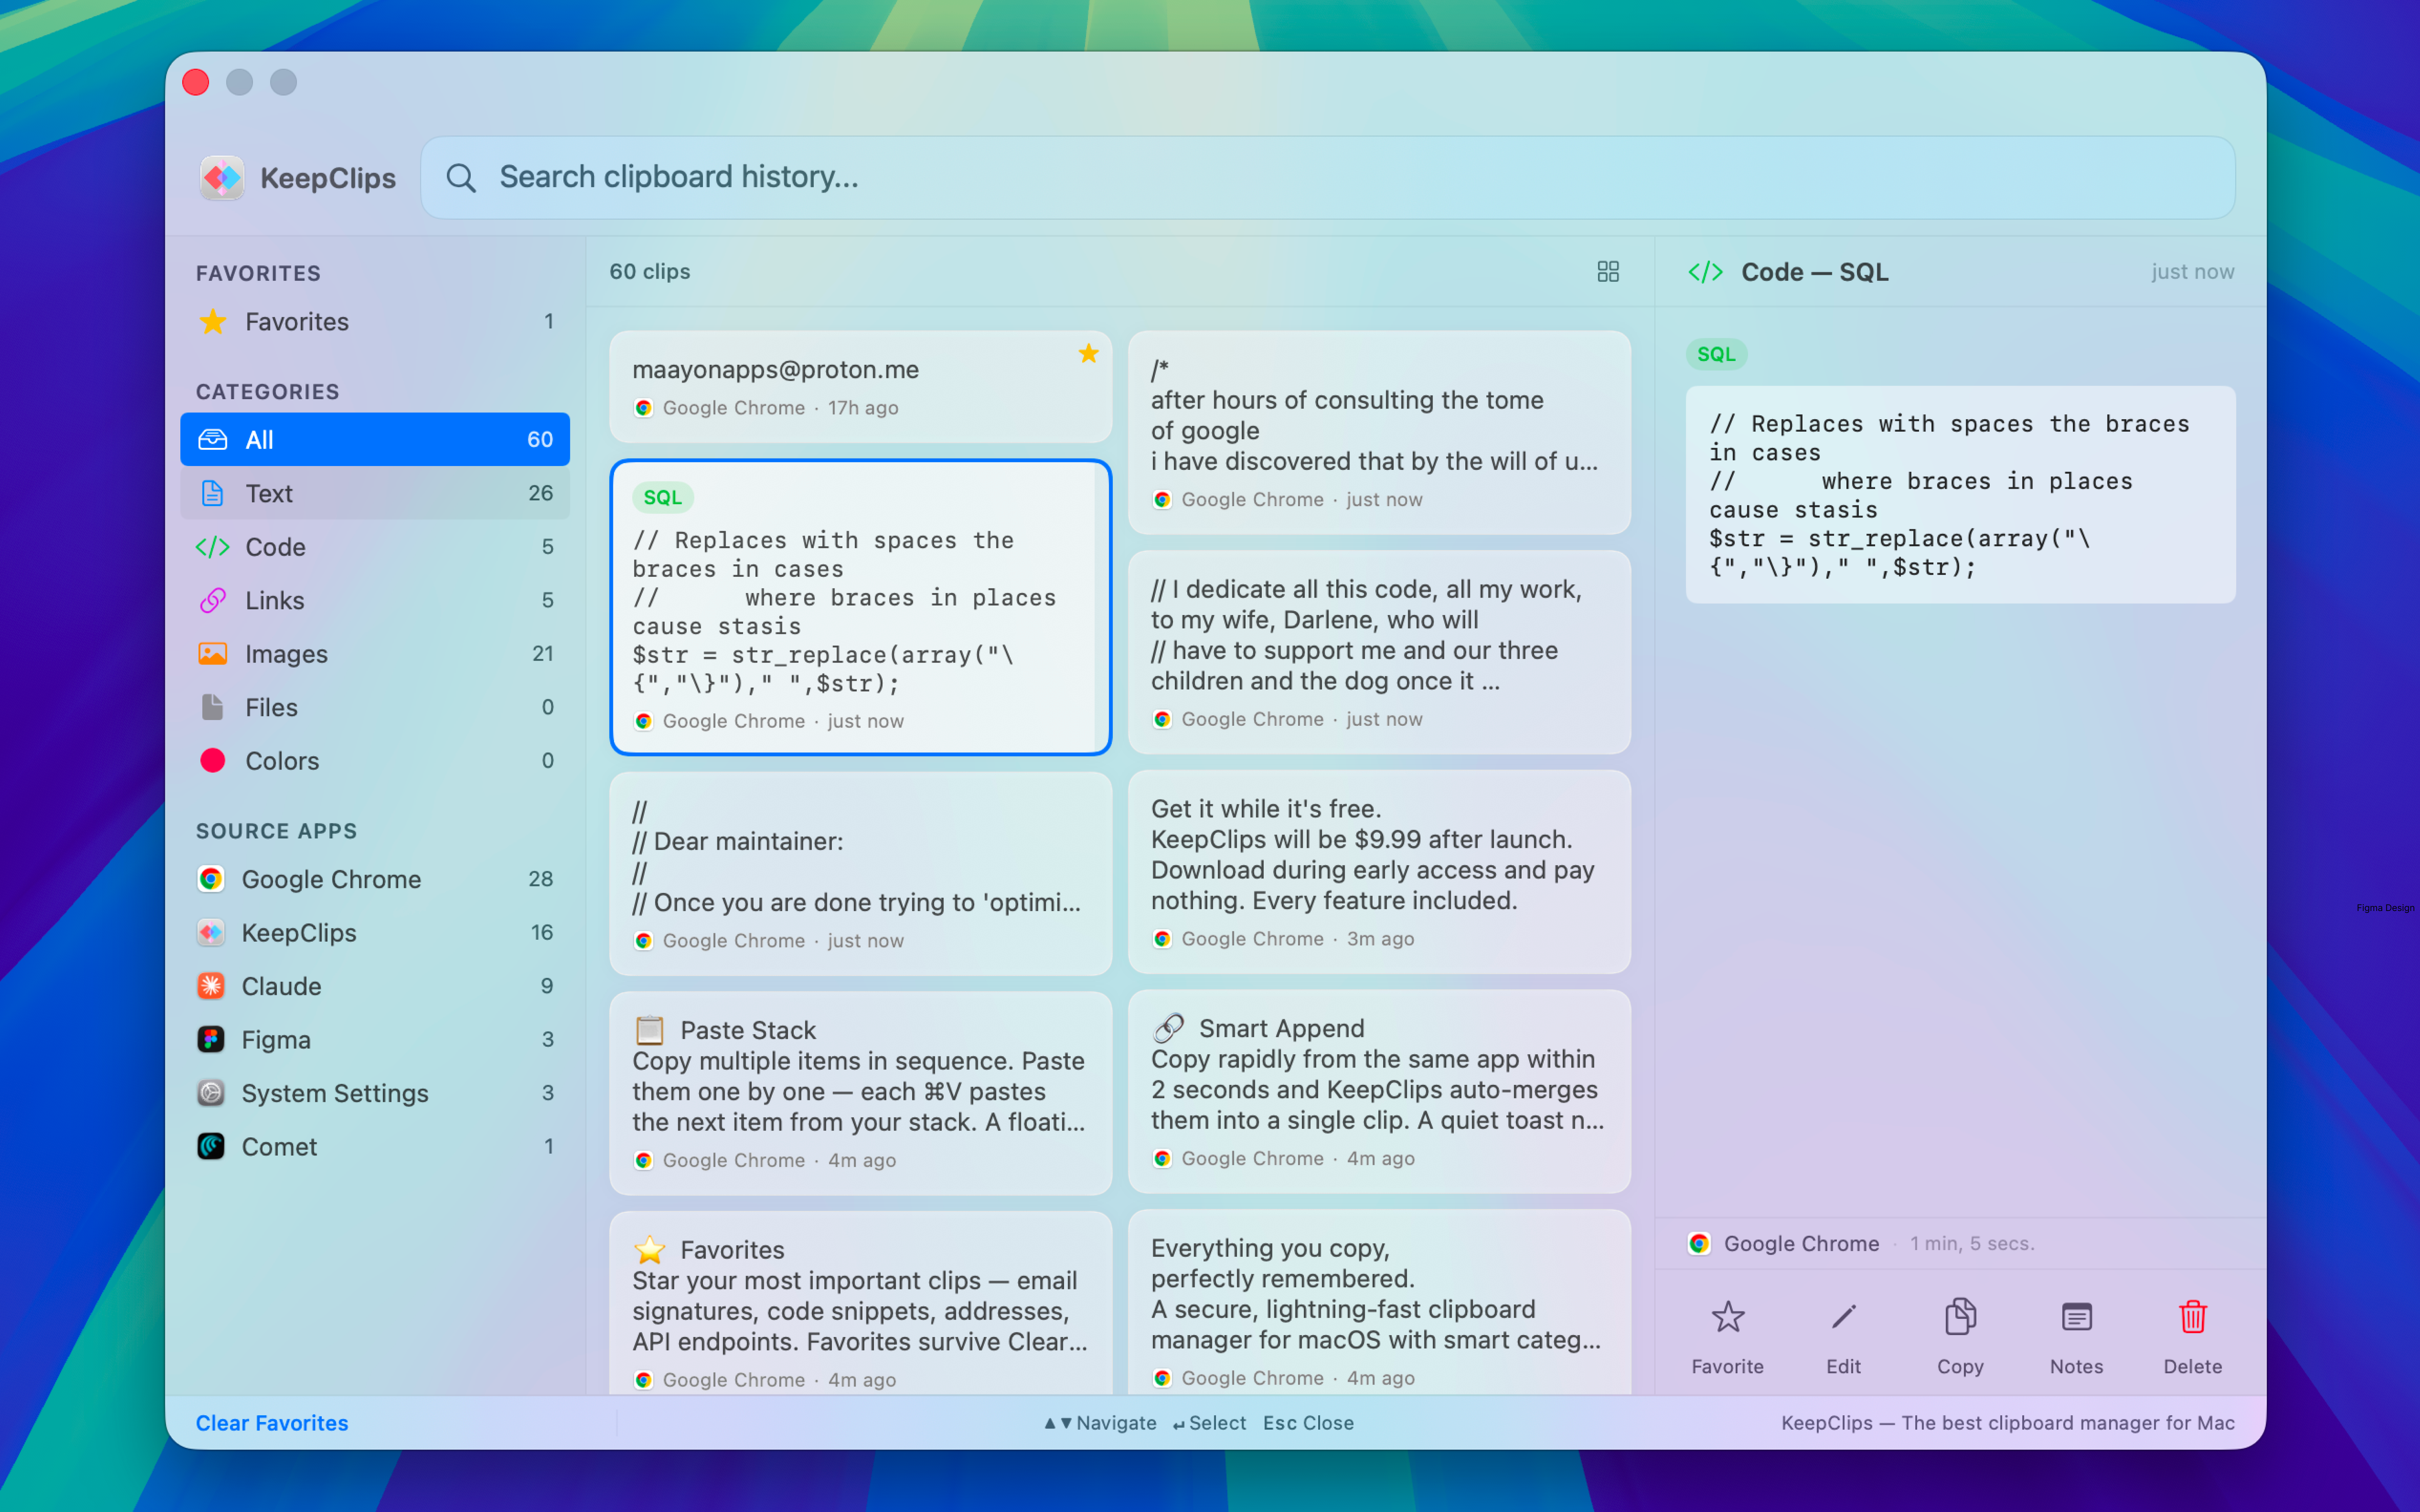
Task: Click the '60 clips' count label
Action: [650, 272]
